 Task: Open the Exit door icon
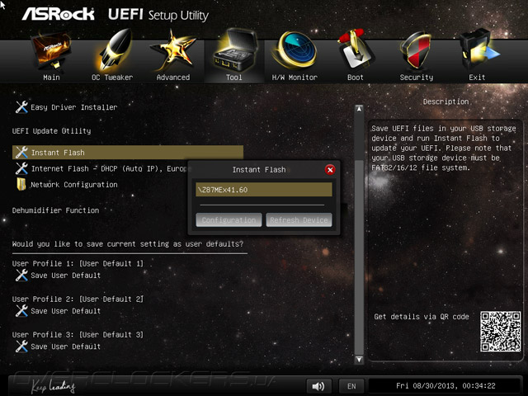pos(478,49)
